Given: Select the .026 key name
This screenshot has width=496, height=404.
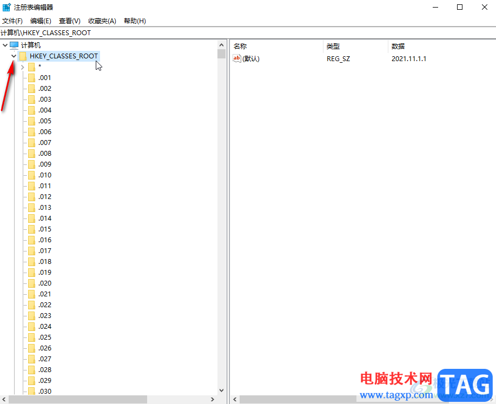Looking at the screenshot, I should click(x=45, y=348).
